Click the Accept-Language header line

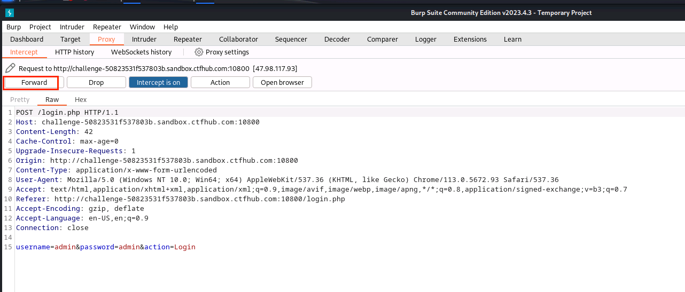tap(82, 218)
